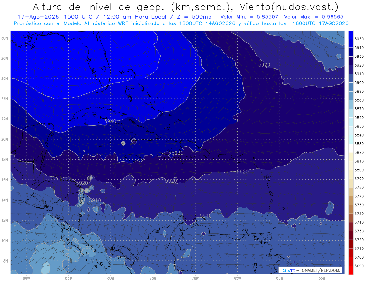
Task: Click colorbar label 5890
Action: (x=359, y=92)
